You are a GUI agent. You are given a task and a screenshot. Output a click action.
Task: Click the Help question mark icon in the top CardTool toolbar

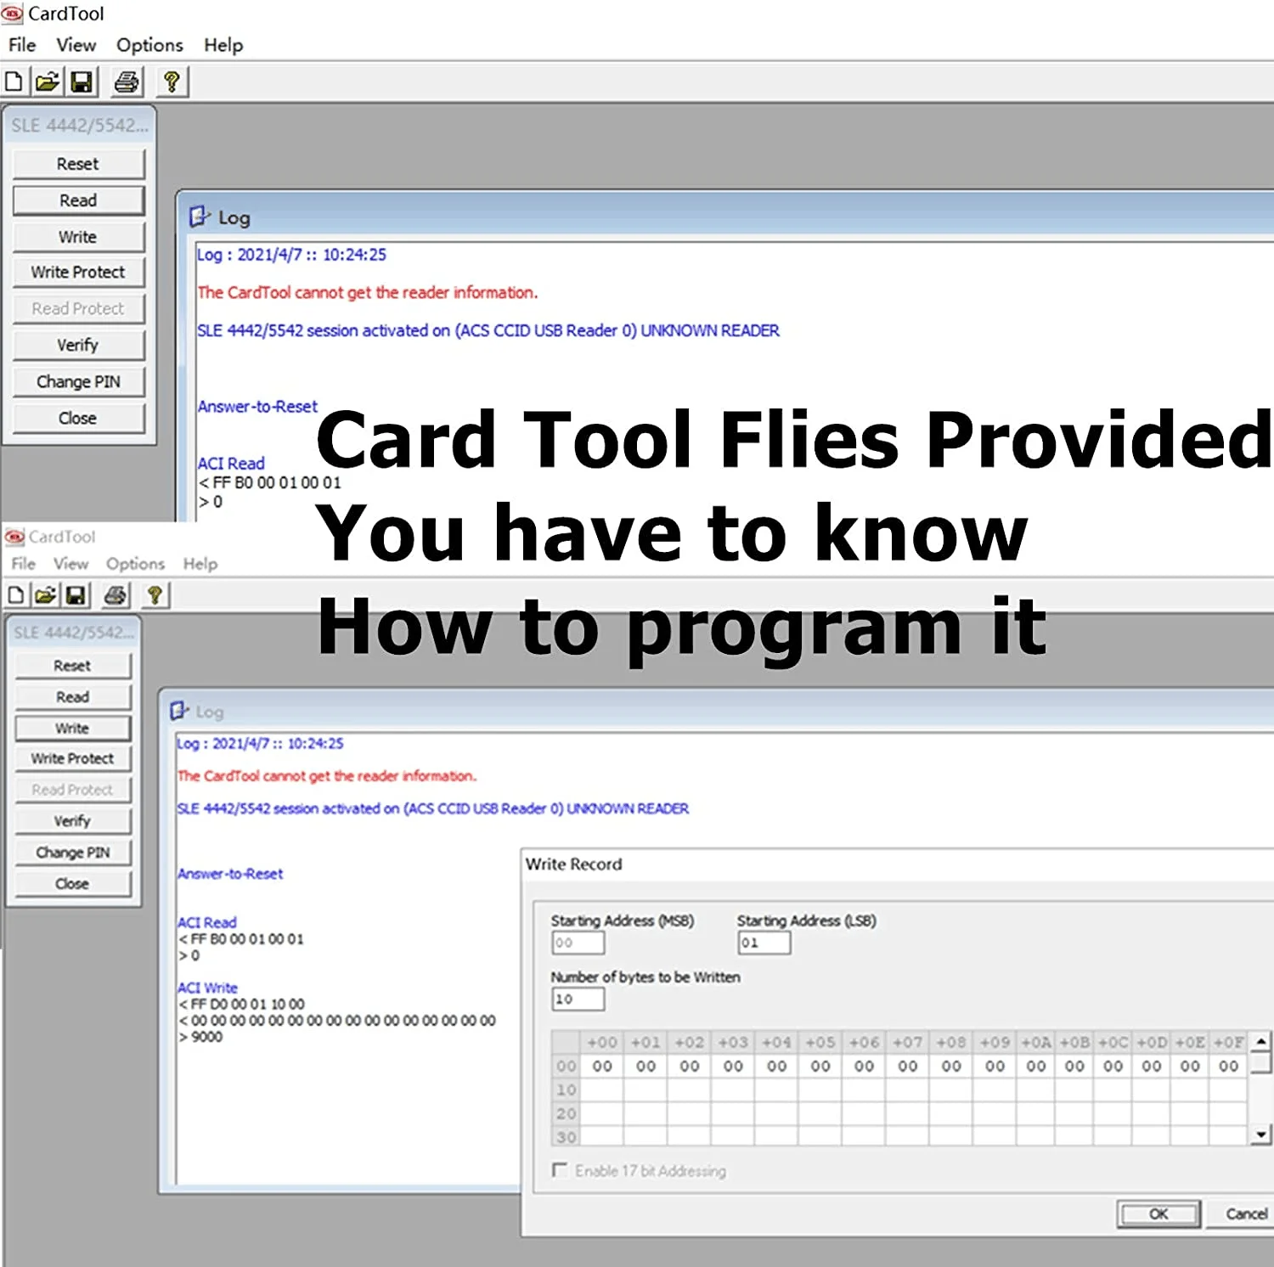coord(172,82)
